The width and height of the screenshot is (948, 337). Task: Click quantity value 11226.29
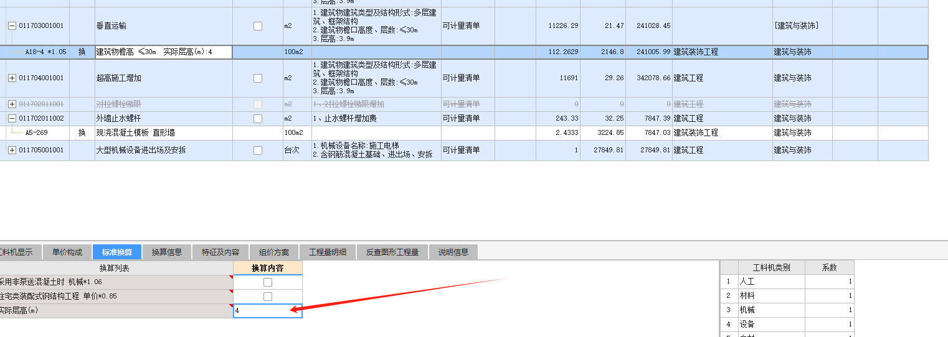(563, 26)
